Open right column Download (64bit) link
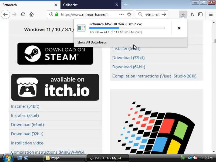The height and width of the screenshot is (162, 216). (x=129, y=67)
